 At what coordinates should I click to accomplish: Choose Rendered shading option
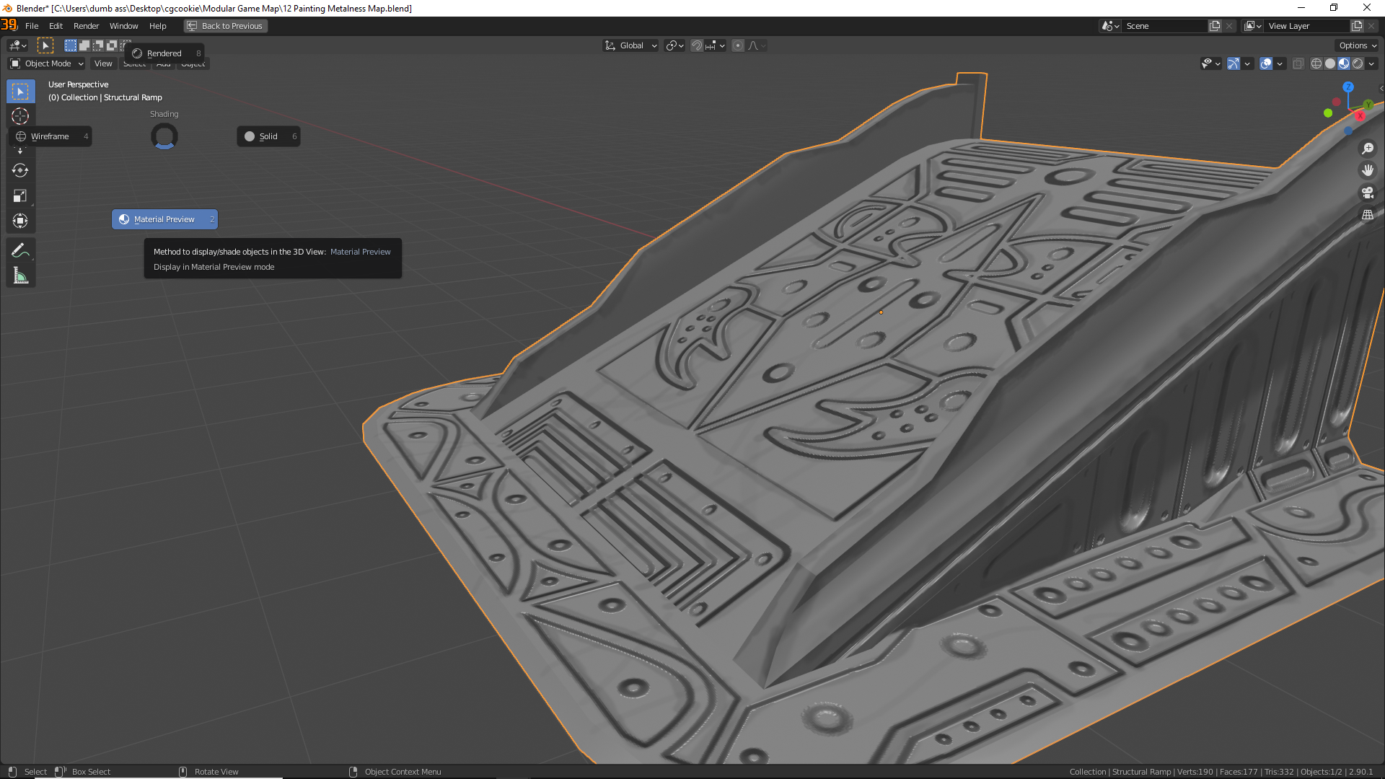(x=164, y=53)
